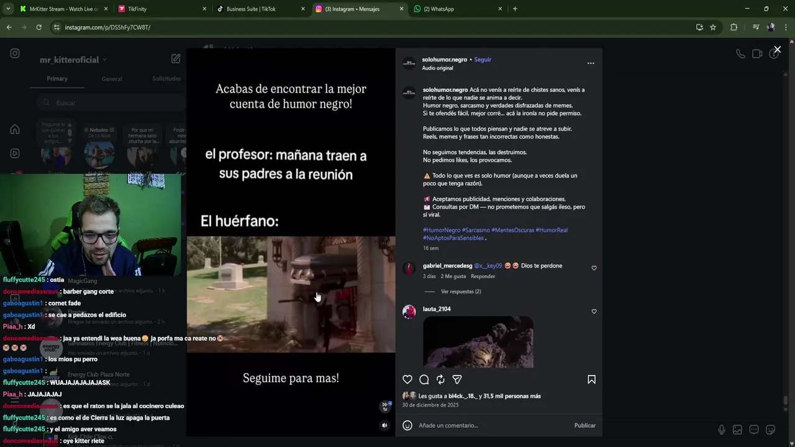Reload the page in Chrome

(x=39, y=27)
